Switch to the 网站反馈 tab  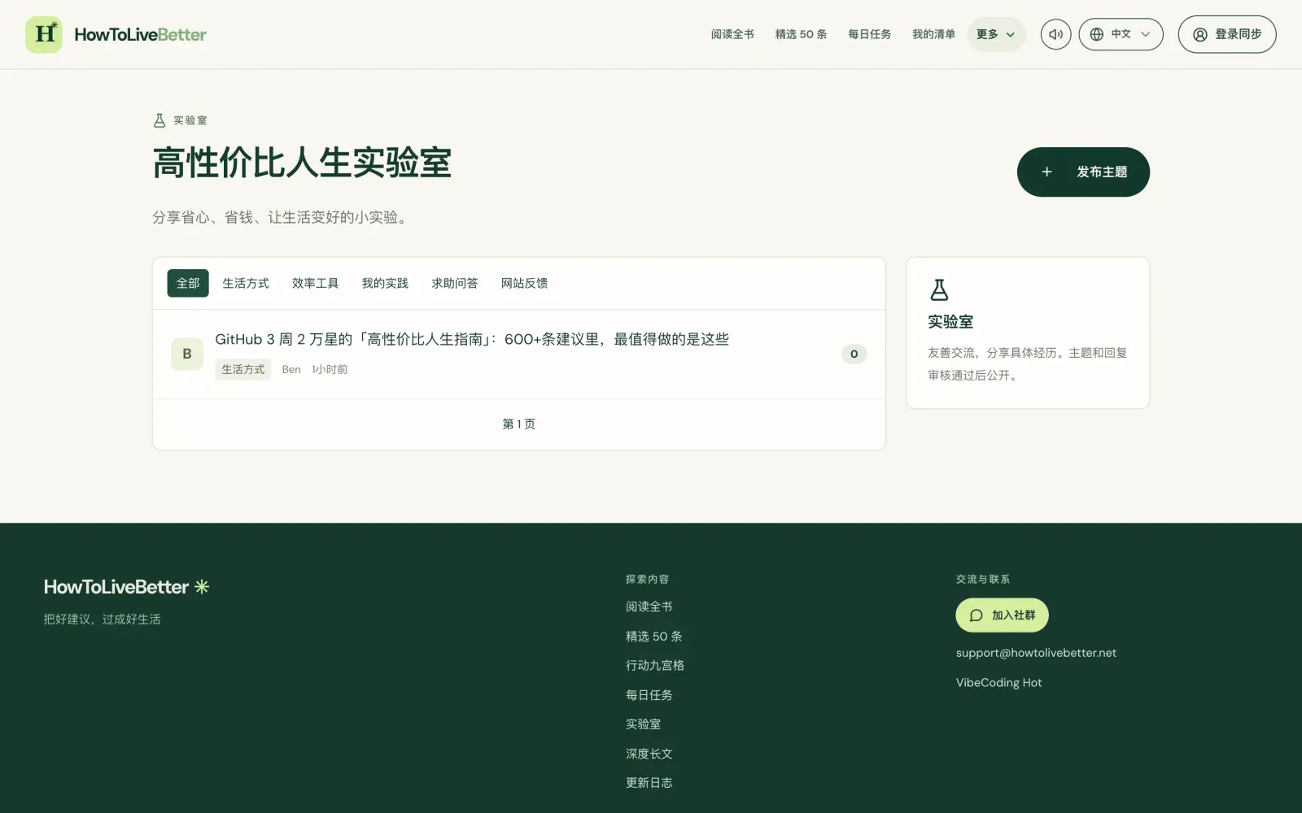(x=524, y=283)
